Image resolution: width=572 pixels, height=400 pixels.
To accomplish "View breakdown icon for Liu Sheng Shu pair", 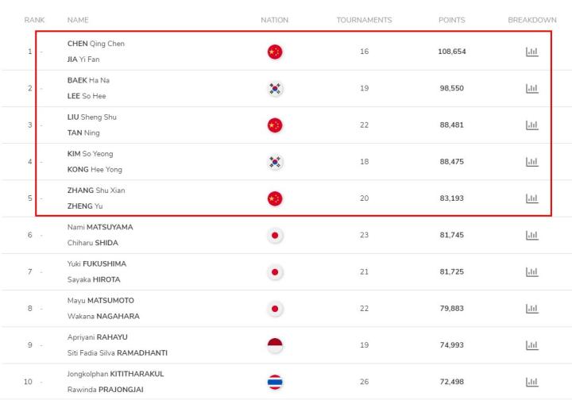I will (x=531, y=125).
